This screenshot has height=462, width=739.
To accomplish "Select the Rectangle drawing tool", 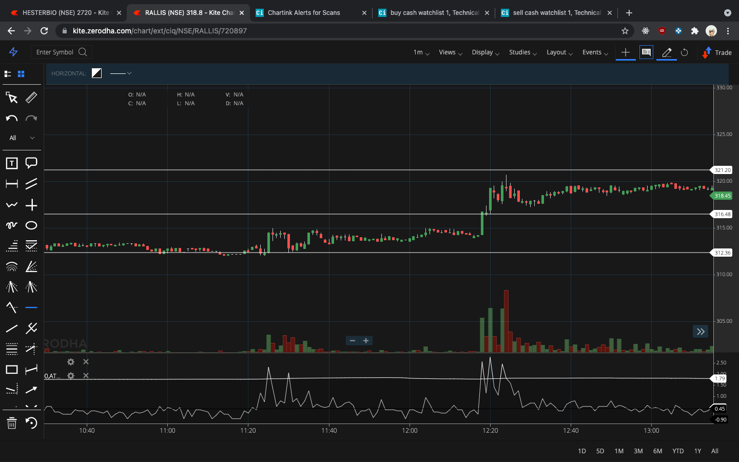I will (x=11, y=369).
